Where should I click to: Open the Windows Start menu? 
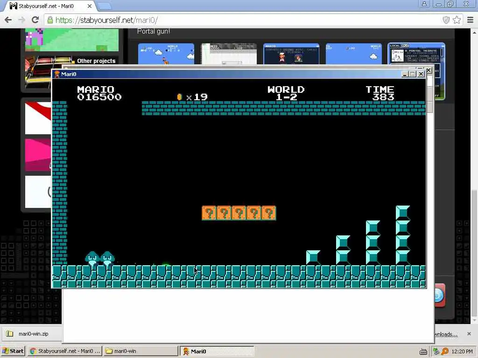click(13, 351)
